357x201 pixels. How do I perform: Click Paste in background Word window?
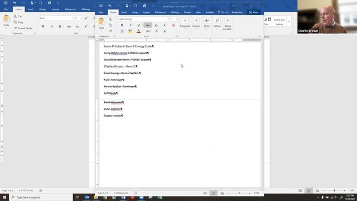[x=6, y=21]
